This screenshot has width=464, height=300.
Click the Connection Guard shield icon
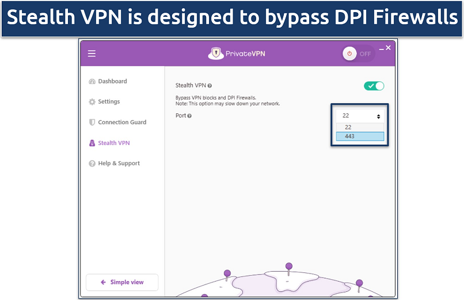click(x=92, y=123)
